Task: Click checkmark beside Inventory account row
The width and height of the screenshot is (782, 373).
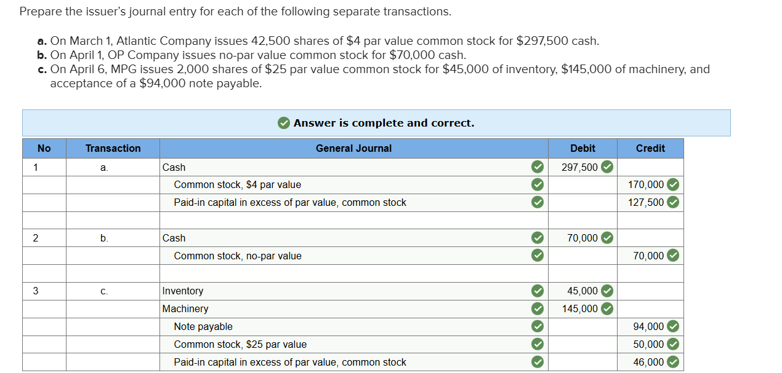Action: [538, 291]
